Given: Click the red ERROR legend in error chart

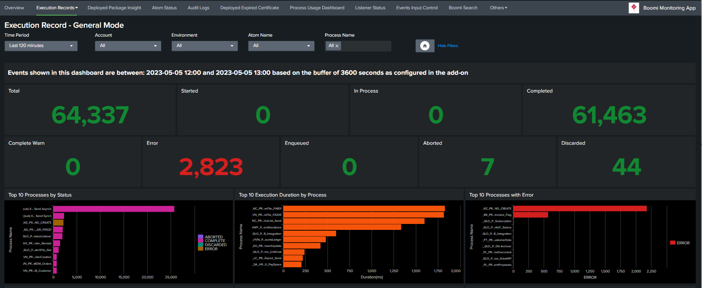Looking at the screenshot, I should (680, 243).
